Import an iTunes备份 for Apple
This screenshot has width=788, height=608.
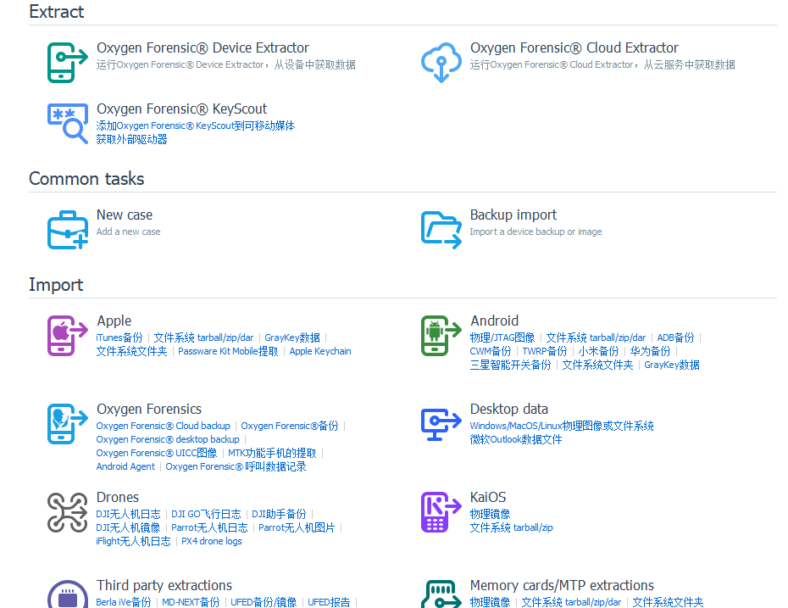pyautogui.click(x=119, y=337)
